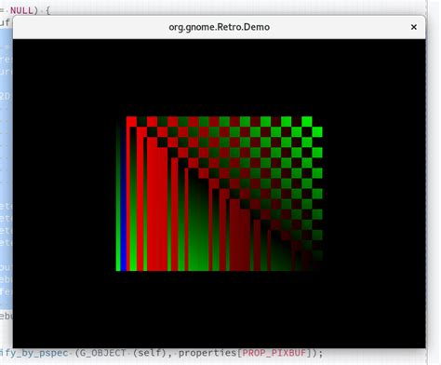Close the org.gnome.Retro.Demo window
This screenshot has width=441, height=365.
pyautogui.click(x=414, y=27)
